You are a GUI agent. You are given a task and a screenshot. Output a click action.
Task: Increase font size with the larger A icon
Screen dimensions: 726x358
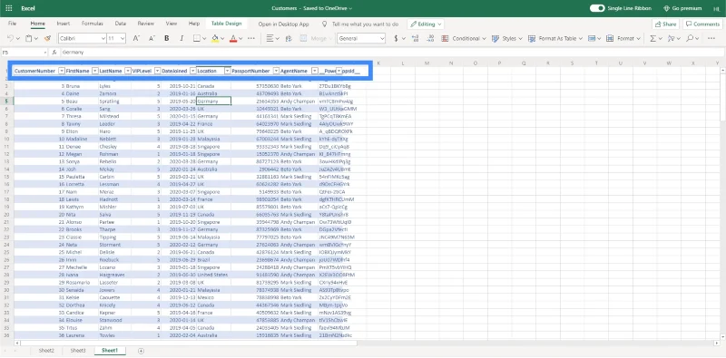(x=136, y=38)
